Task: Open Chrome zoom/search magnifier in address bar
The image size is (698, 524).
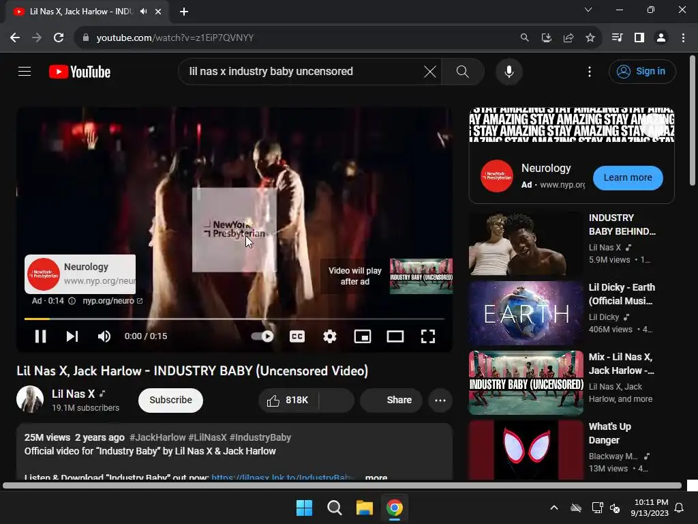Action: (524, 38)
